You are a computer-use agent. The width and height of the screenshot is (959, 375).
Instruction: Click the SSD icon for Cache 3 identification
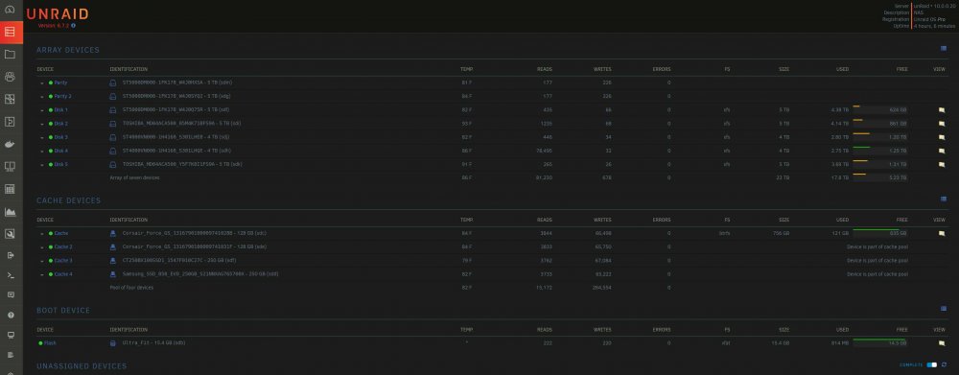[x=112, y=261]
